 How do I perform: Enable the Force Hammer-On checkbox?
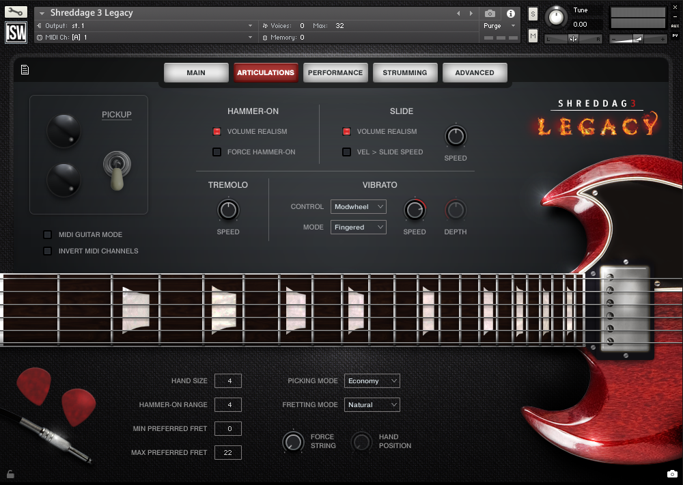click(217, 152)
